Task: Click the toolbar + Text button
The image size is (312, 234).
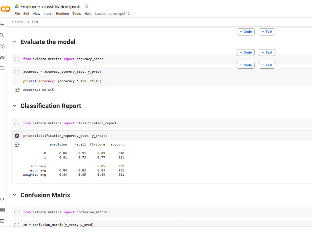Action: pyautogui.click(x=33, y=22)
